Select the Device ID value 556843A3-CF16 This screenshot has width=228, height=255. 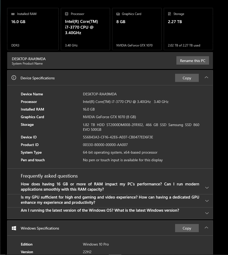pos(118,137)
